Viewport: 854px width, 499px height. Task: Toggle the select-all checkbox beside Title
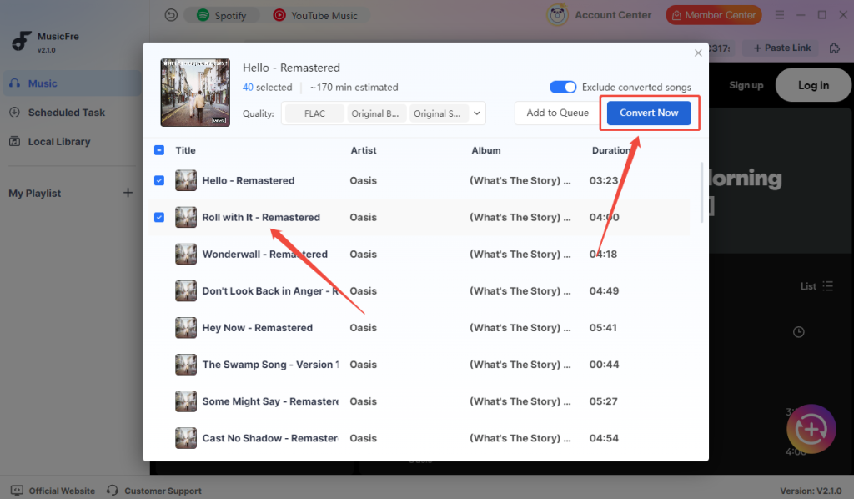pos(159,150)
